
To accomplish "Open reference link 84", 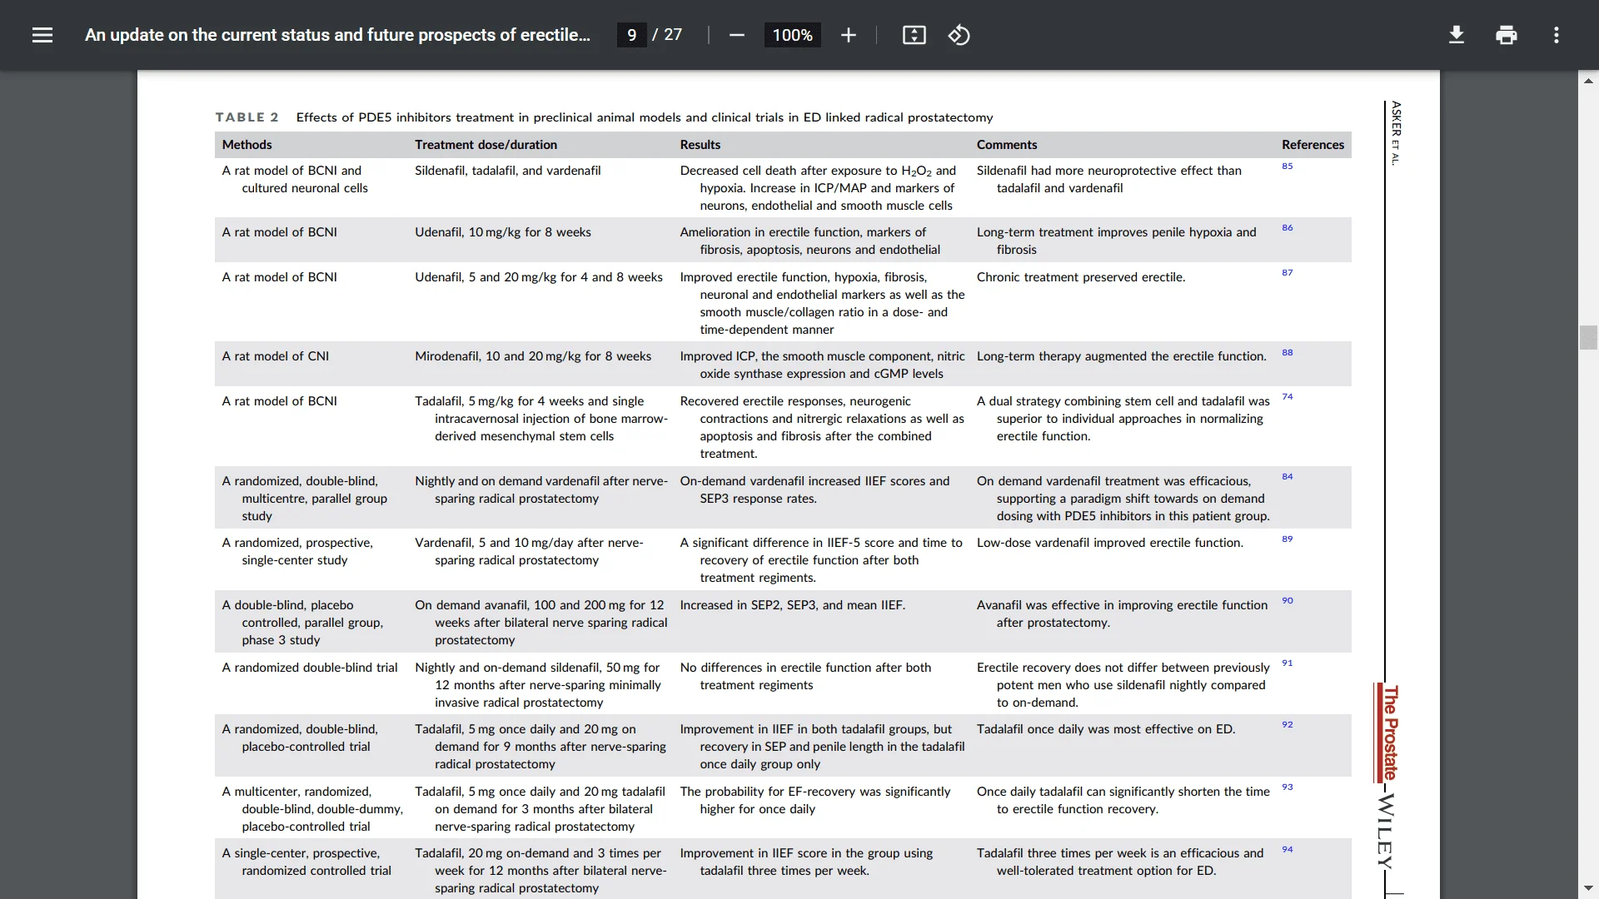I will pyautogui.click(x=1287, y=477).
